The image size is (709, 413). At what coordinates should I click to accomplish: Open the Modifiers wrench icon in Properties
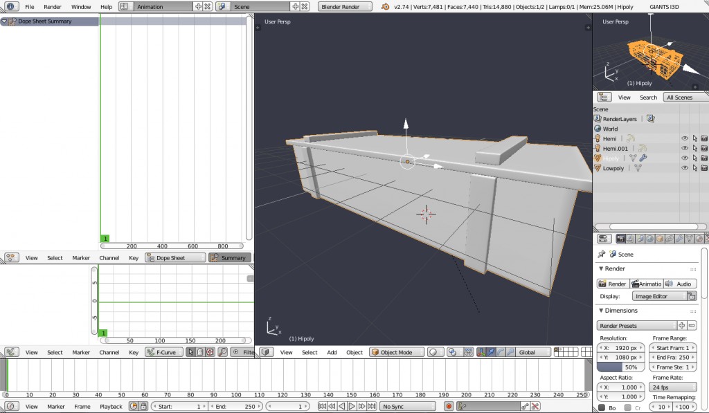680,238
